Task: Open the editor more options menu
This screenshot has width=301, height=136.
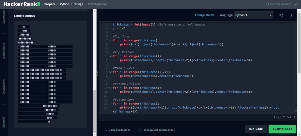Action: pyautogui.click(x=291, y=15)
